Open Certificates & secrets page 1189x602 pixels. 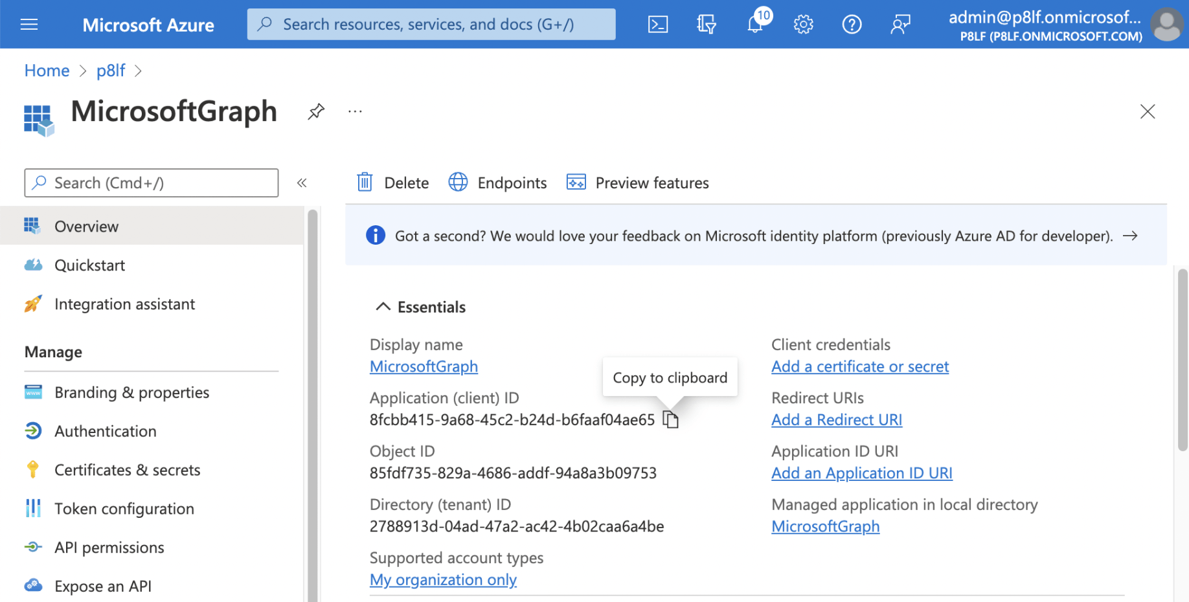(127, 470)
